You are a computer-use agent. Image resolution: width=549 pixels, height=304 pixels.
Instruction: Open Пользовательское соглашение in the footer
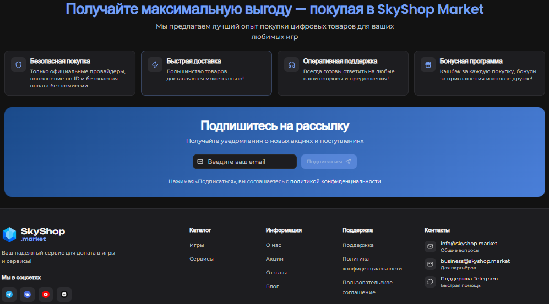click(367, 287)
